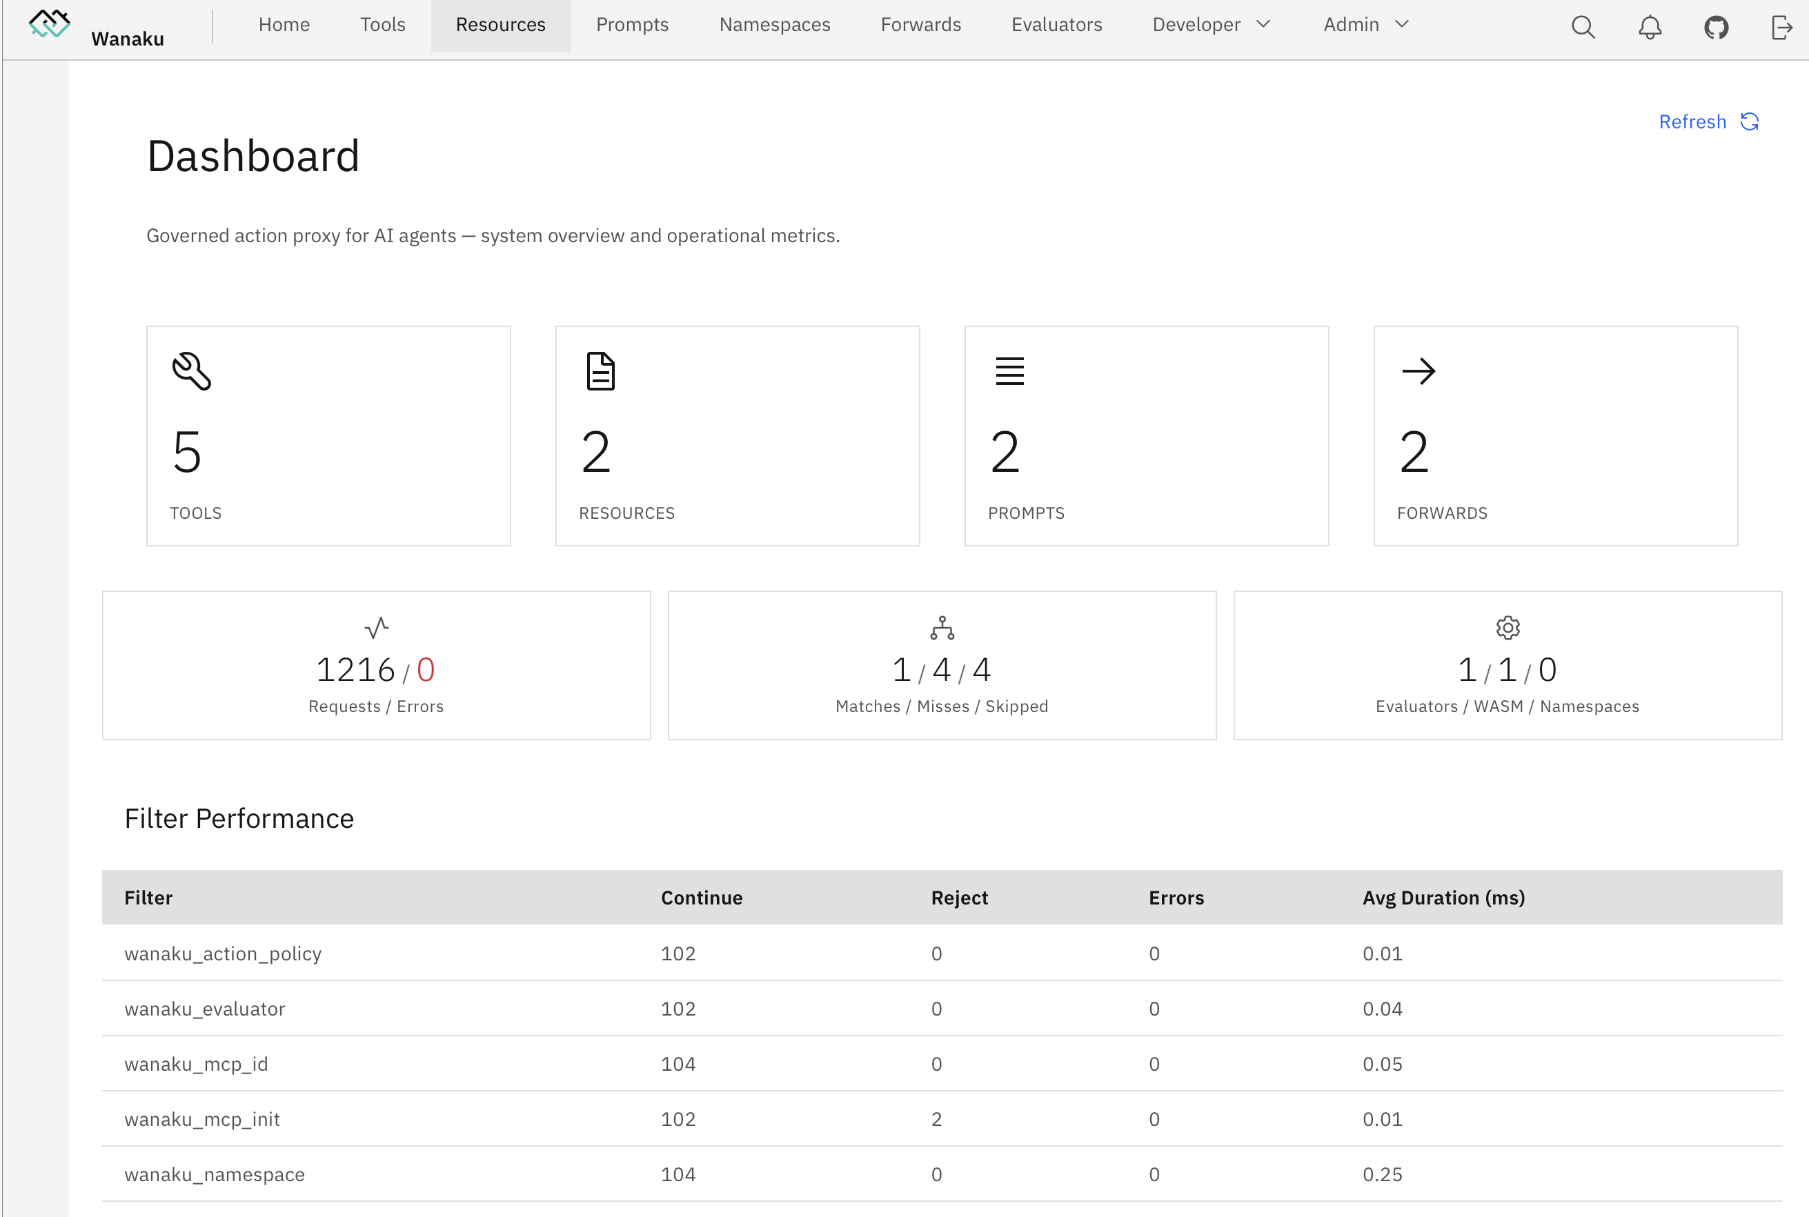Open the 2 FORWARDS summary card
This screenshot has width=1809, height=1217.
click(x=1555, y=435)
